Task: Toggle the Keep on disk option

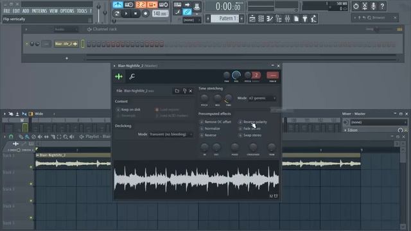Action: click(x=128, y=110)
